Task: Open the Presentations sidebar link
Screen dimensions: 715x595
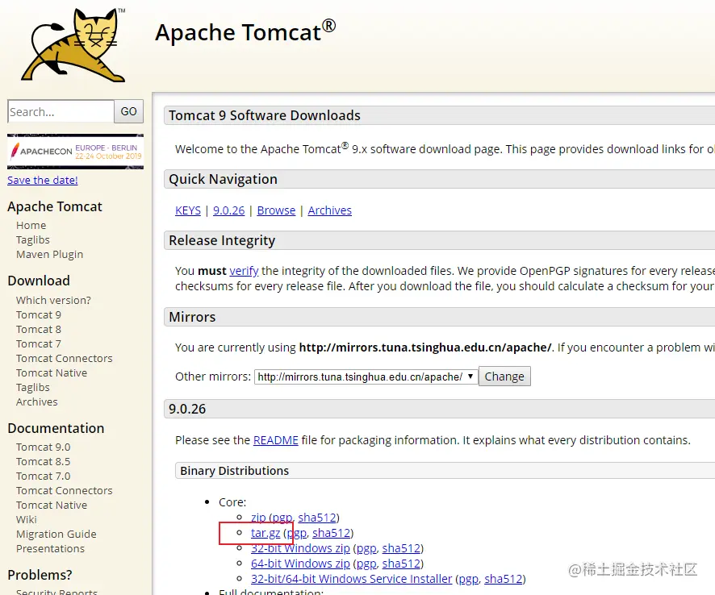Action: coord(50,548)
